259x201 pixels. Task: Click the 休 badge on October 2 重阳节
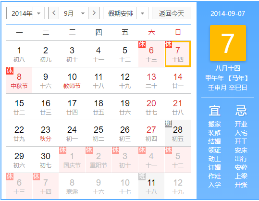pos(89,150)
